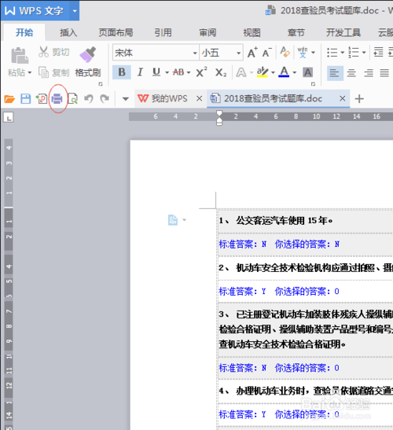Switch to 我的WPS document tab
This screenshot has height=430, width=393.
pos(170,98)
